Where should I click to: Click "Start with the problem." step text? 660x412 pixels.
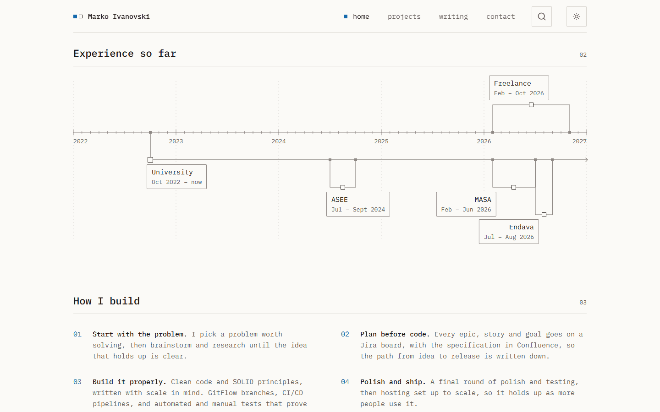140,334
